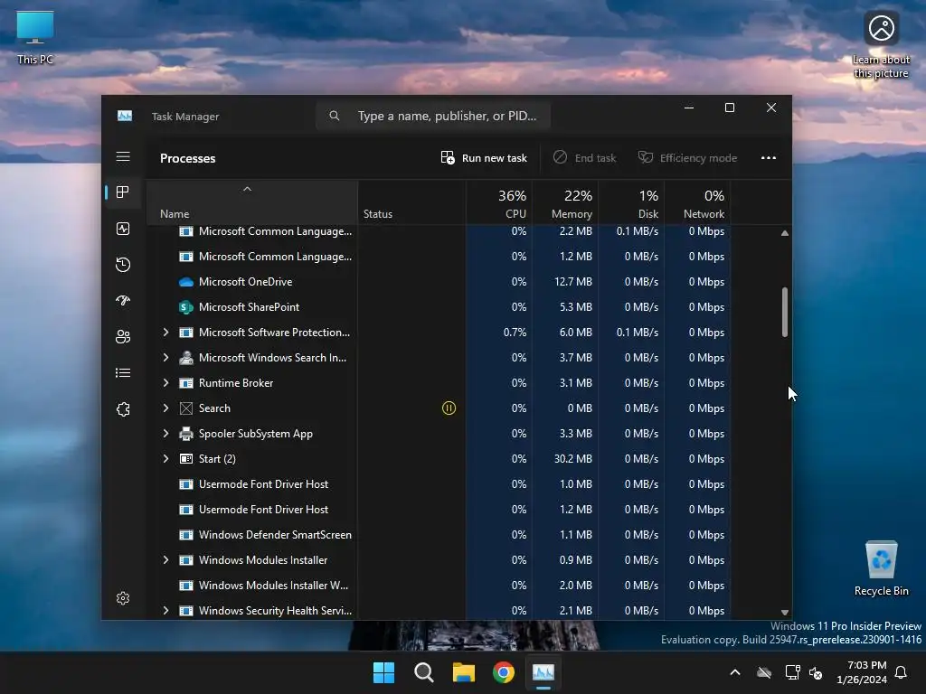926x694 pixels.
Task: Click the Microsoft Windows Search Indexer icon
Action: pos(186,358)
